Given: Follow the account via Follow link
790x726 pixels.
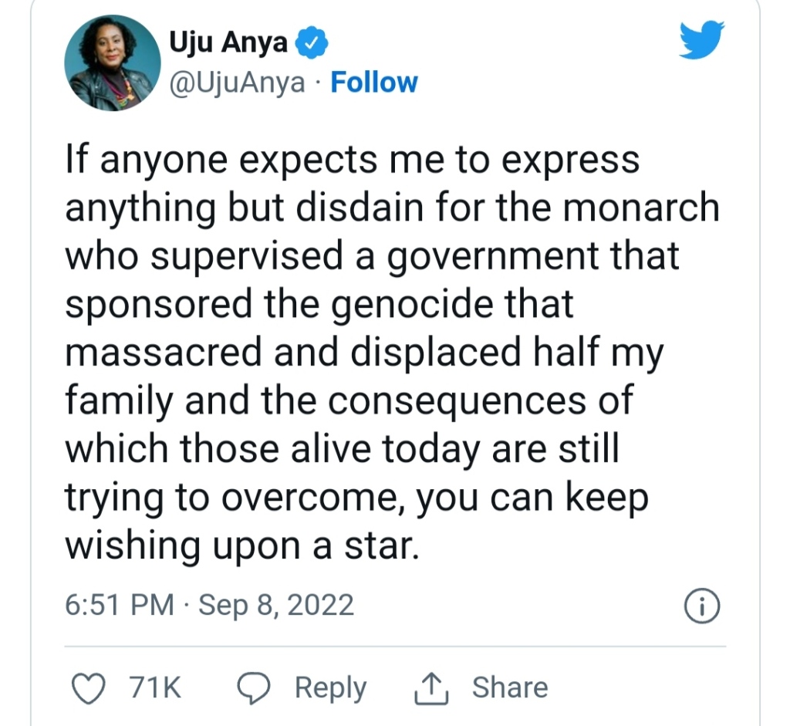Looking at the screenshot, I should tap(374, 82).
